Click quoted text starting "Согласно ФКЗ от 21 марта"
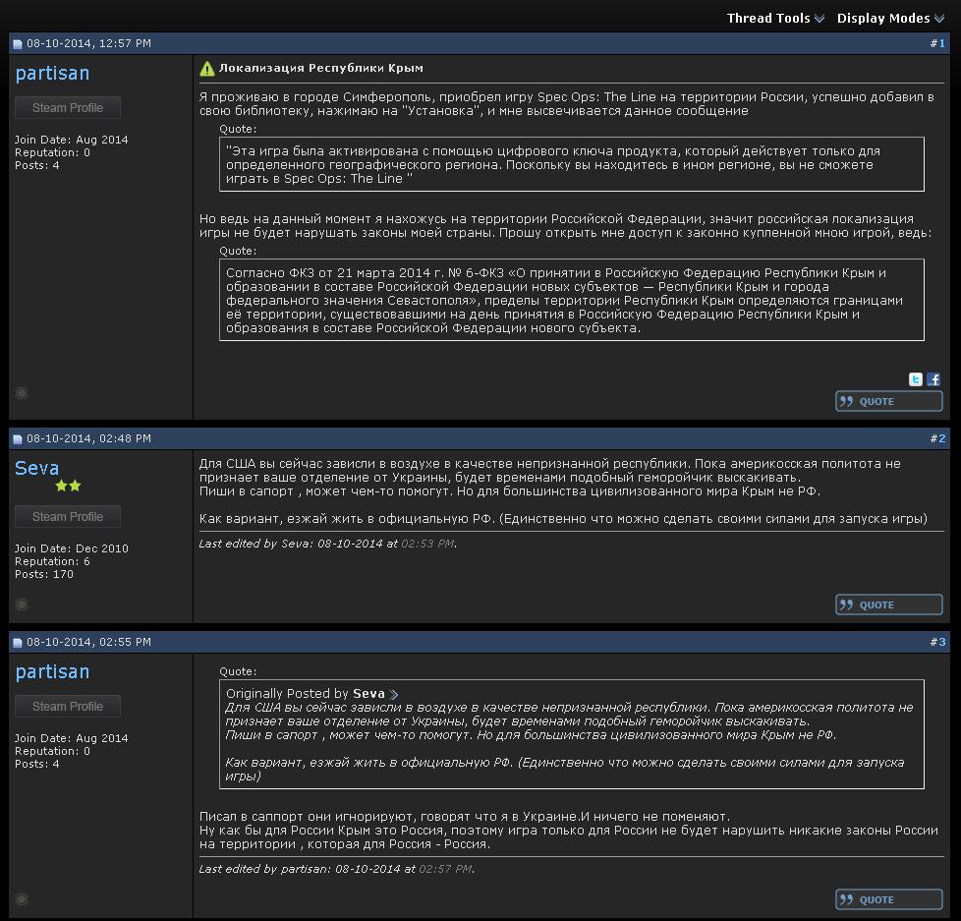This screenshot has width=961, height=921. [x=564, y=301]
